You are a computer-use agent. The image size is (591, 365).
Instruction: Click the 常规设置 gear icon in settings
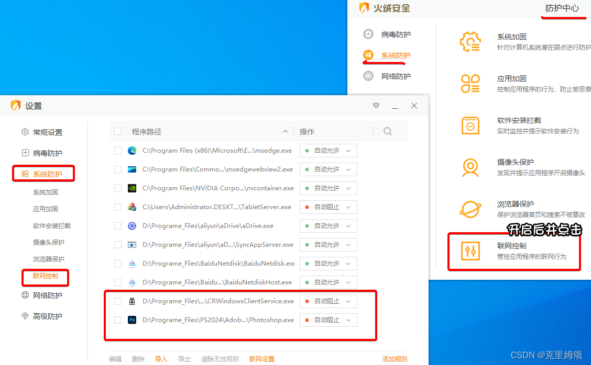(x=25, y=132)
